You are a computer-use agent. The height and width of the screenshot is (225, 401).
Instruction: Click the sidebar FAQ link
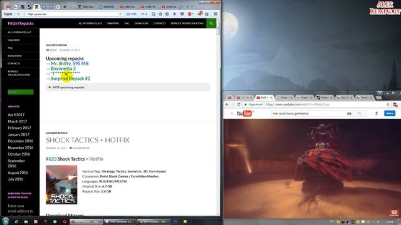coord(10,48)
